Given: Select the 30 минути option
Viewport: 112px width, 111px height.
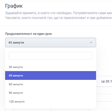Looking at the screenshot, I should click(x=51, y=67).
